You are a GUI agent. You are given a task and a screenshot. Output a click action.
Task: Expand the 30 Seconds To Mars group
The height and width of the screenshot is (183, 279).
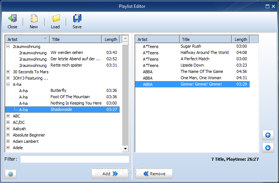[8, 72]
